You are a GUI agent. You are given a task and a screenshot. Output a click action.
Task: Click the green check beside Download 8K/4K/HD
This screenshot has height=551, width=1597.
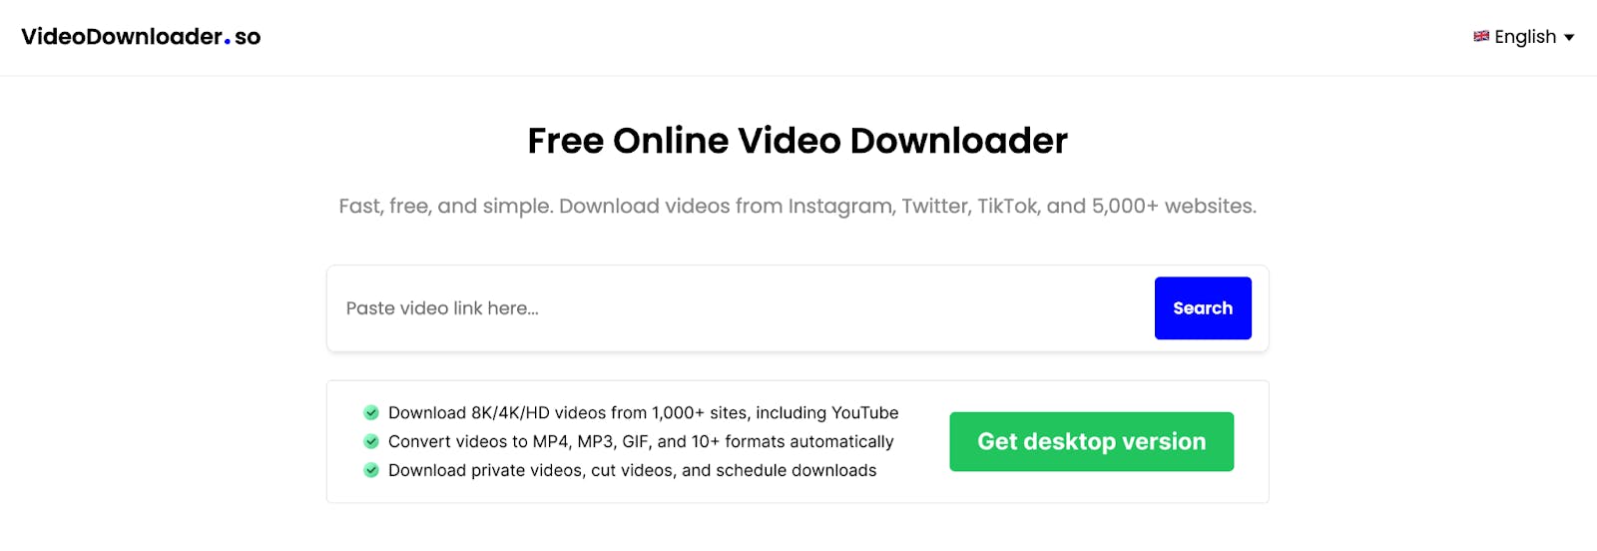[x=371, y=412]
